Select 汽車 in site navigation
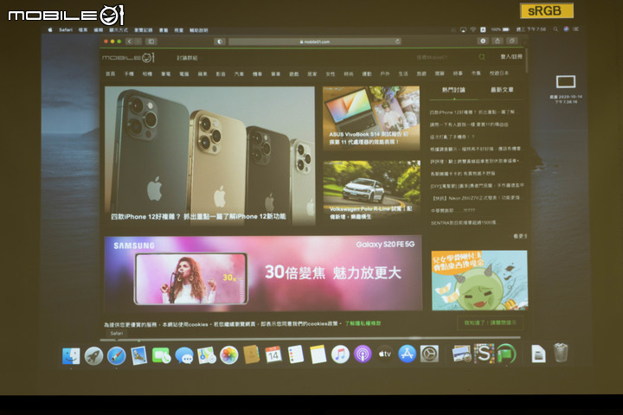Image resolution: width=623 pixels, height=415 pixels. 239,73
